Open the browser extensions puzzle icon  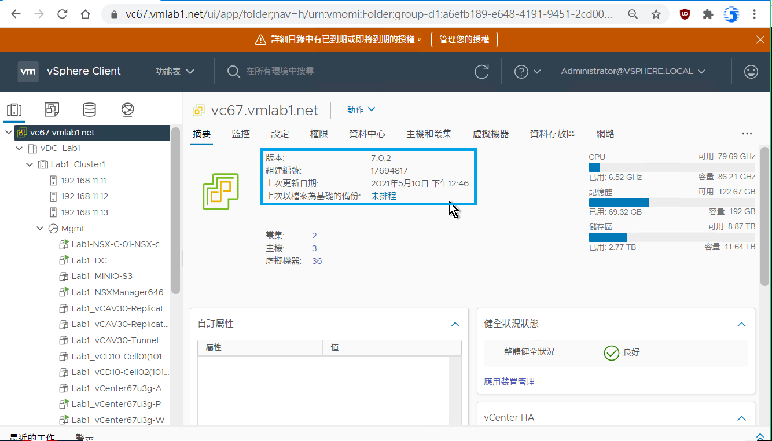pyautogui.click(x=708, y=14)
